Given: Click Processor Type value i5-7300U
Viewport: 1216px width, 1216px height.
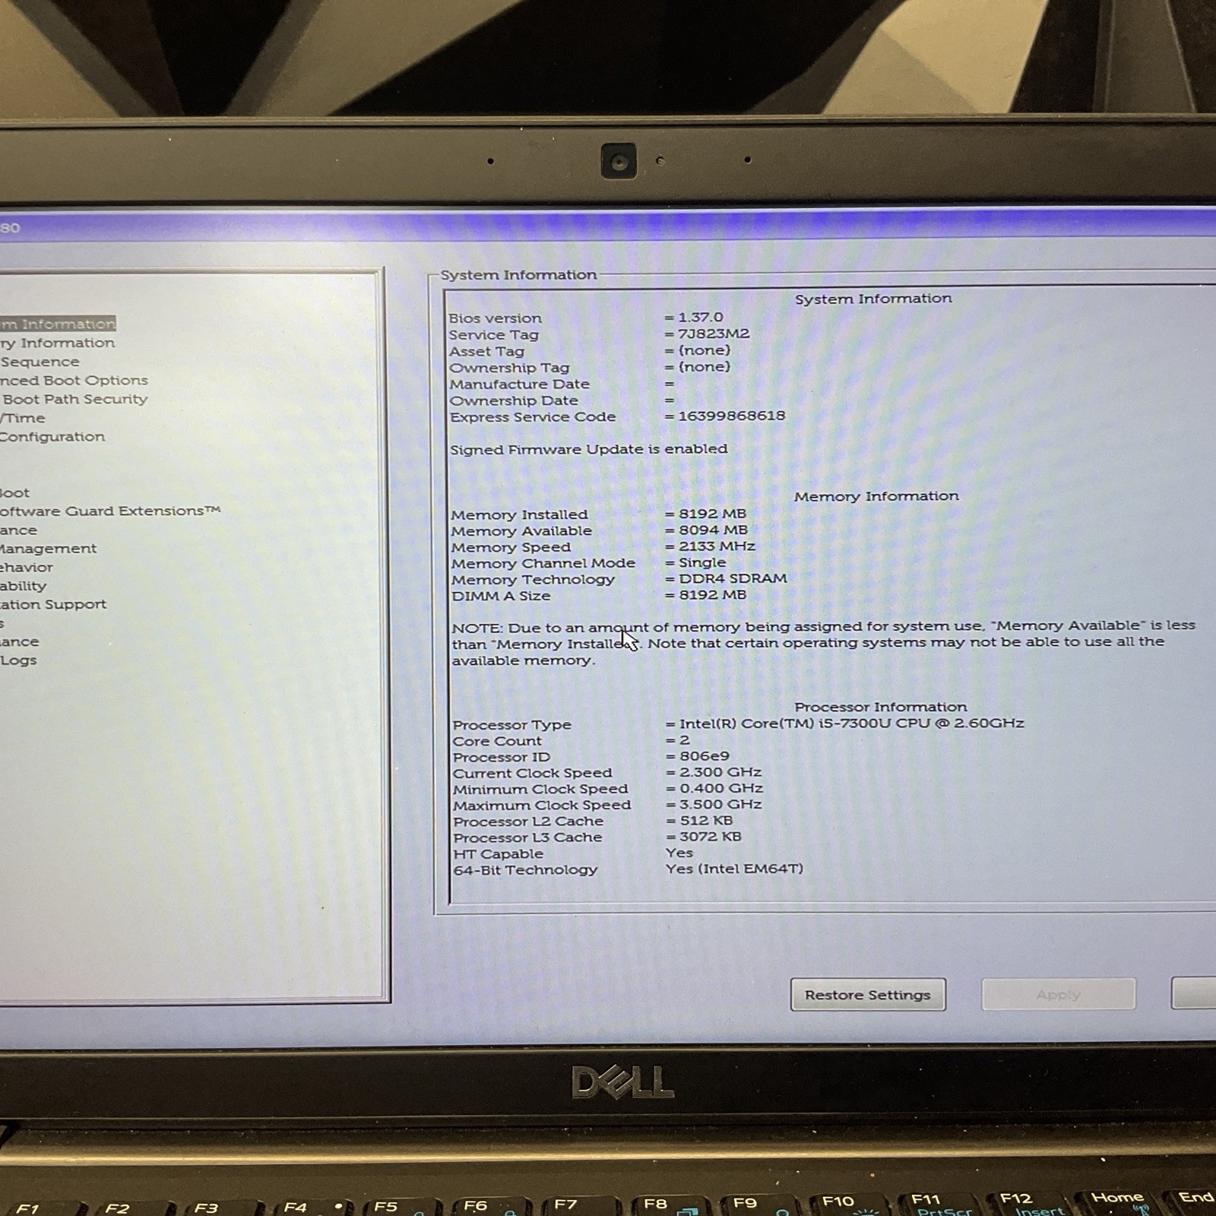Looking at the screenshot, I should [x=851, y=723].
